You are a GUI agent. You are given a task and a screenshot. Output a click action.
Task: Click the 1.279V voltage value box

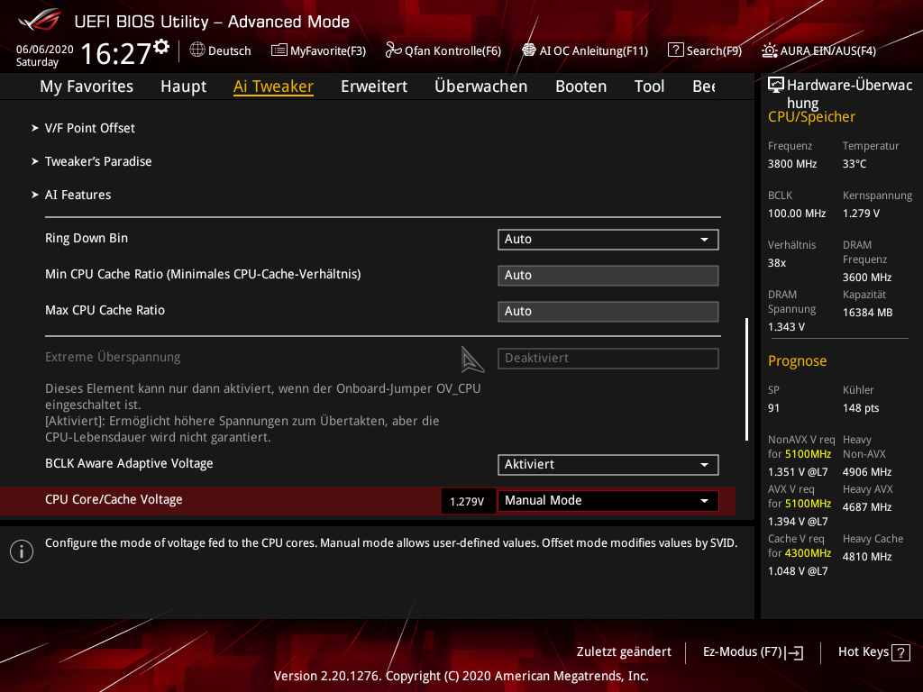click(x=468, y=501)
